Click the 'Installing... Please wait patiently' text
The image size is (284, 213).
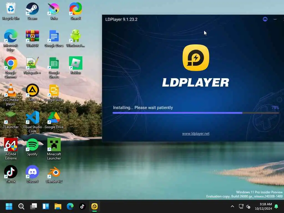point(143,108)
